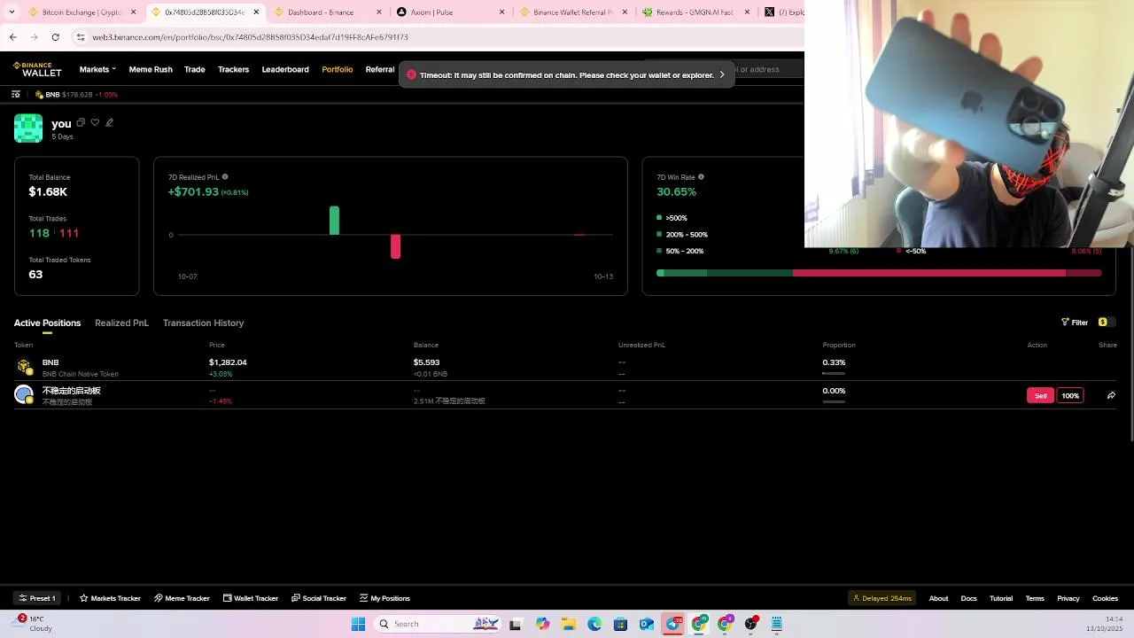Go to Meme Rush page

[x=151, y=69]
